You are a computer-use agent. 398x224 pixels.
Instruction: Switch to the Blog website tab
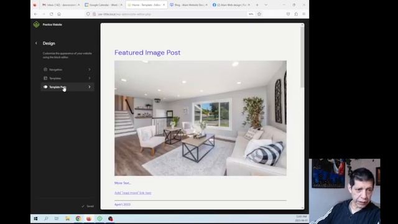(188, 5)
